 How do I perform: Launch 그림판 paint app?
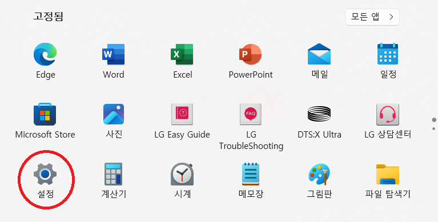click(319, 174)
